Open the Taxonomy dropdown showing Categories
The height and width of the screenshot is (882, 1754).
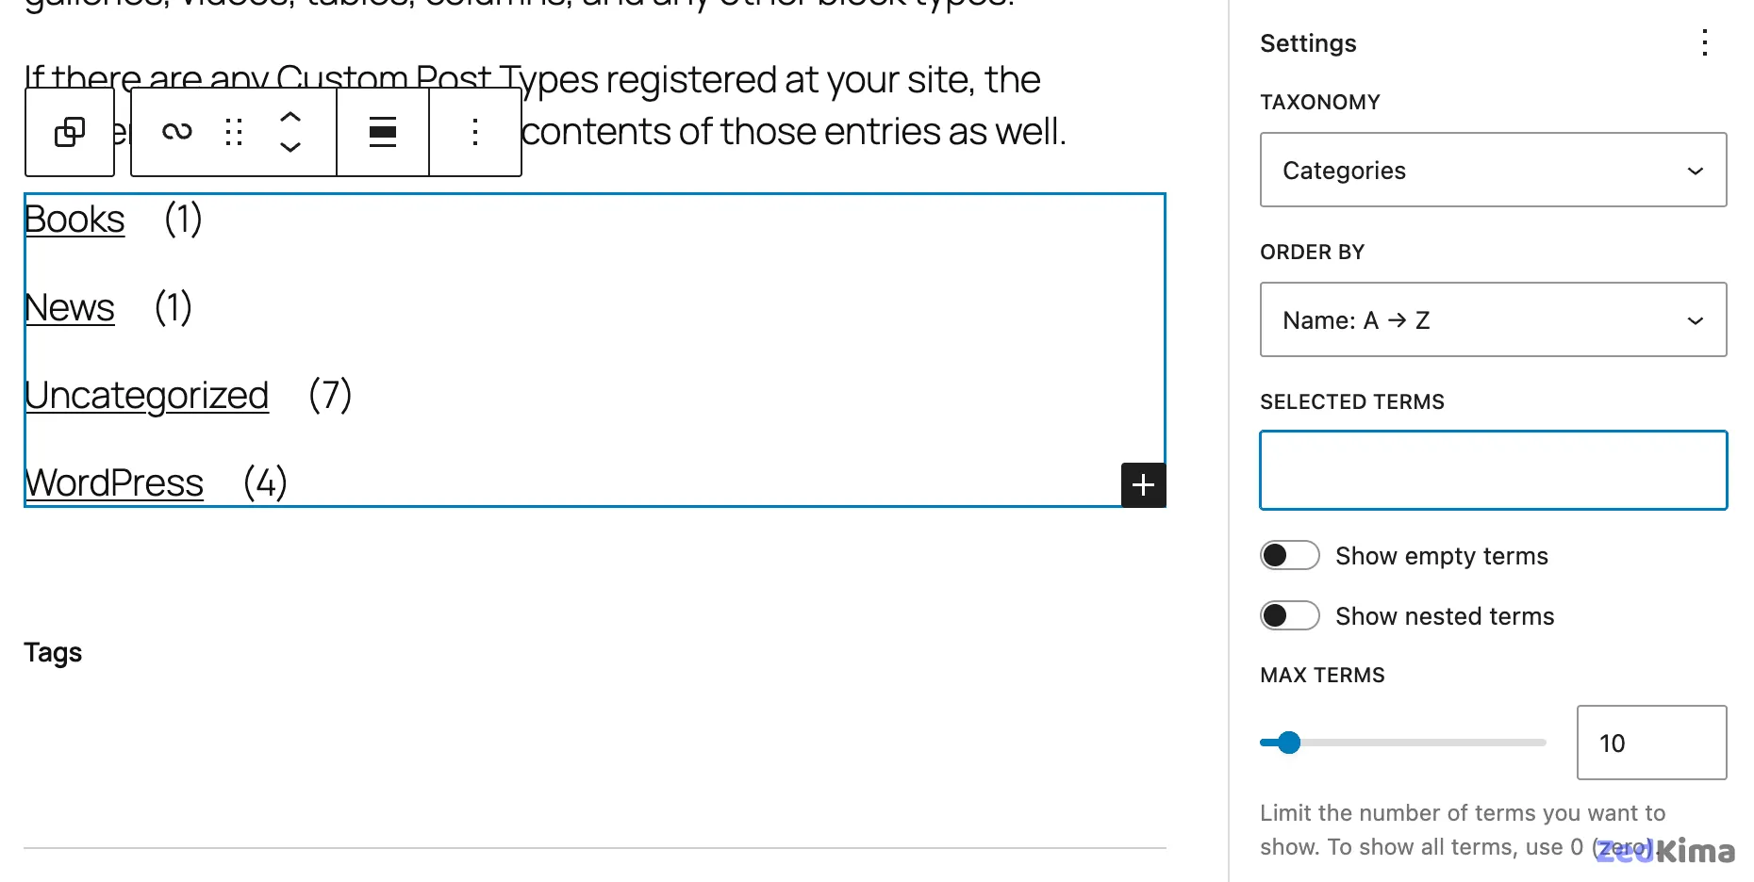coord(1492,170)
